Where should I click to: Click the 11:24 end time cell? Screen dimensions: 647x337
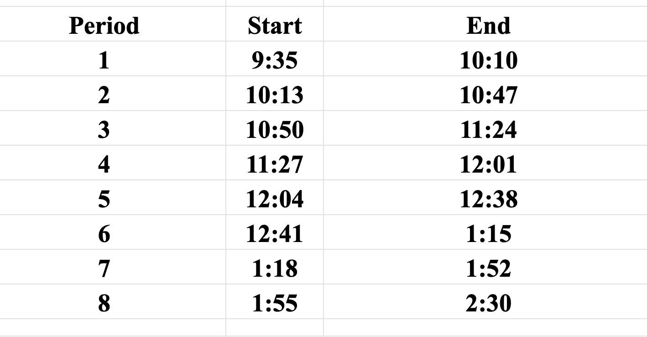(x=488, y=130)
